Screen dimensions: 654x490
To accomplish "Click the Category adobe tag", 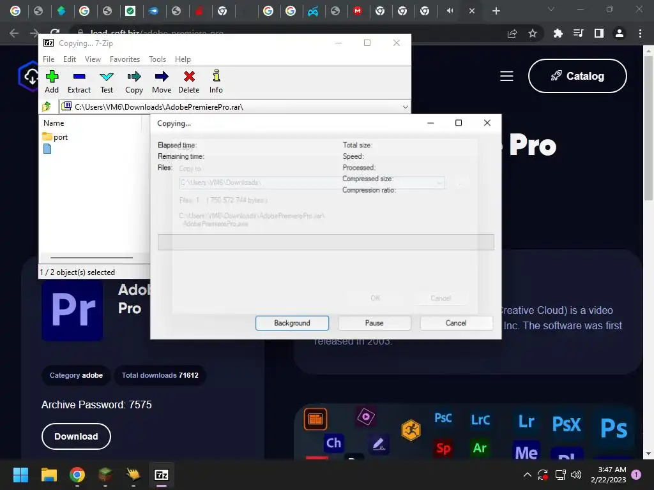I will 76,375.
